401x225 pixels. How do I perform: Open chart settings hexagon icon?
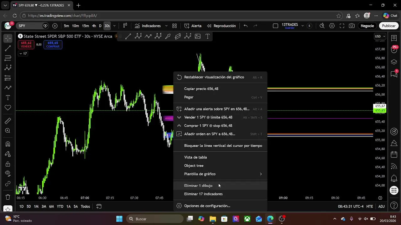[x=332, y=26]
